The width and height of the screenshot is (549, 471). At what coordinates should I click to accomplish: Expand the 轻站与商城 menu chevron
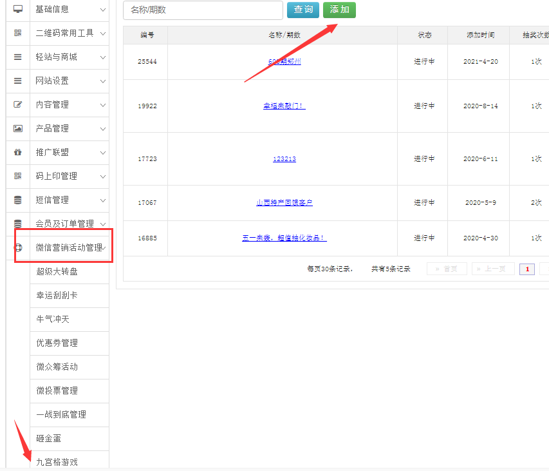tap(103, 57)
